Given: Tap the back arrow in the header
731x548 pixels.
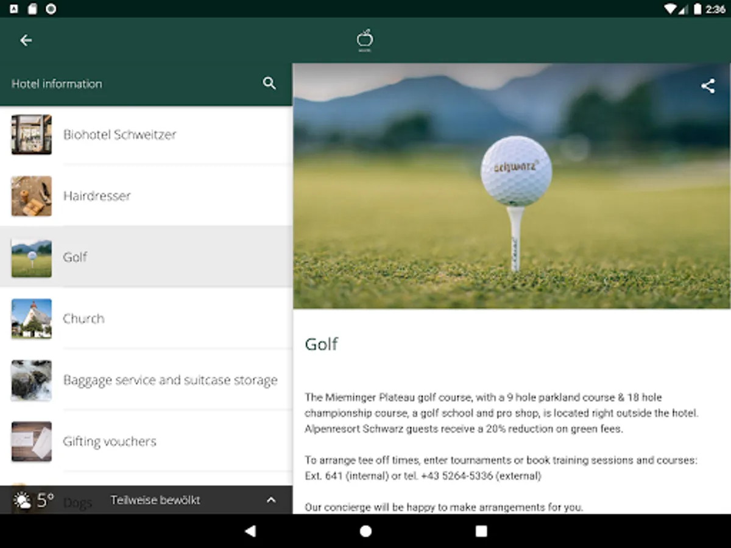Looking at the screenshot, I should point(26,40).
